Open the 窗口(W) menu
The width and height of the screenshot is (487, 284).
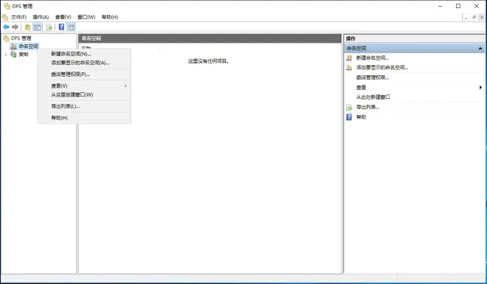coord(86,17)
